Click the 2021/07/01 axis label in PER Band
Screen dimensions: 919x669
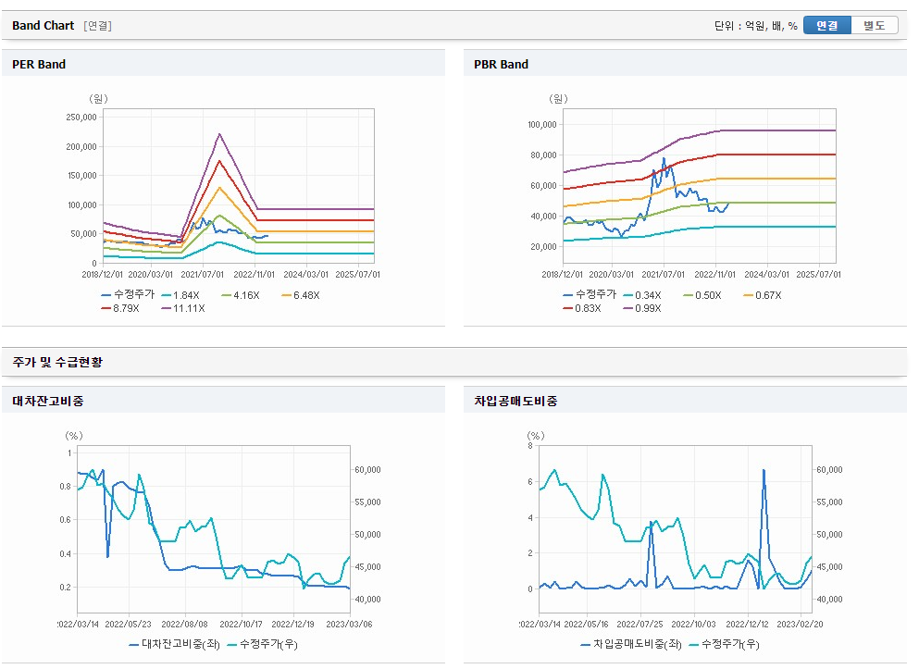[202, 274]
